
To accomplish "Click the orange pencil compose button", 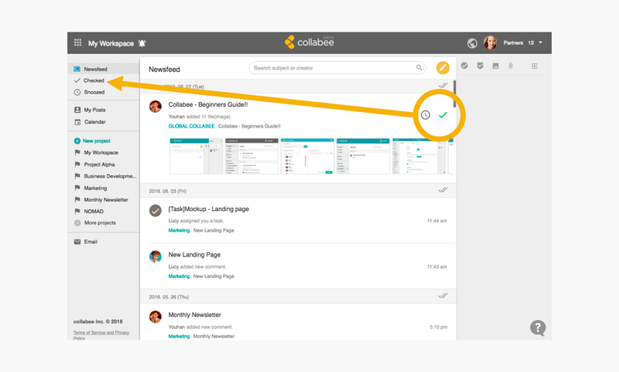I will tap(443, 68).
